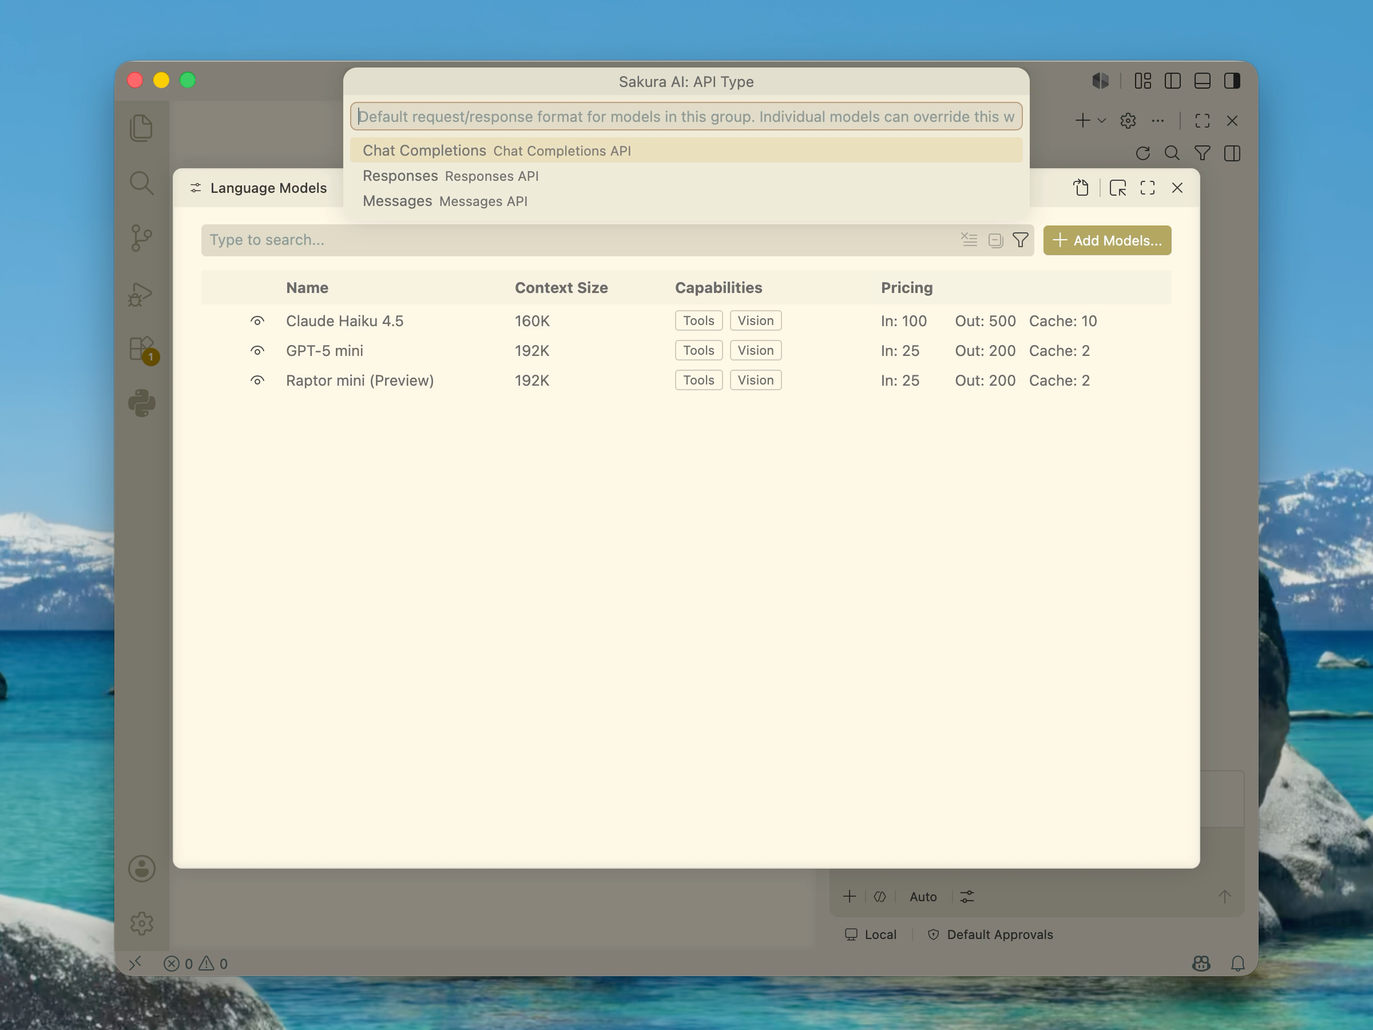Maximize the Language Models dialog

pos(1148,188)
